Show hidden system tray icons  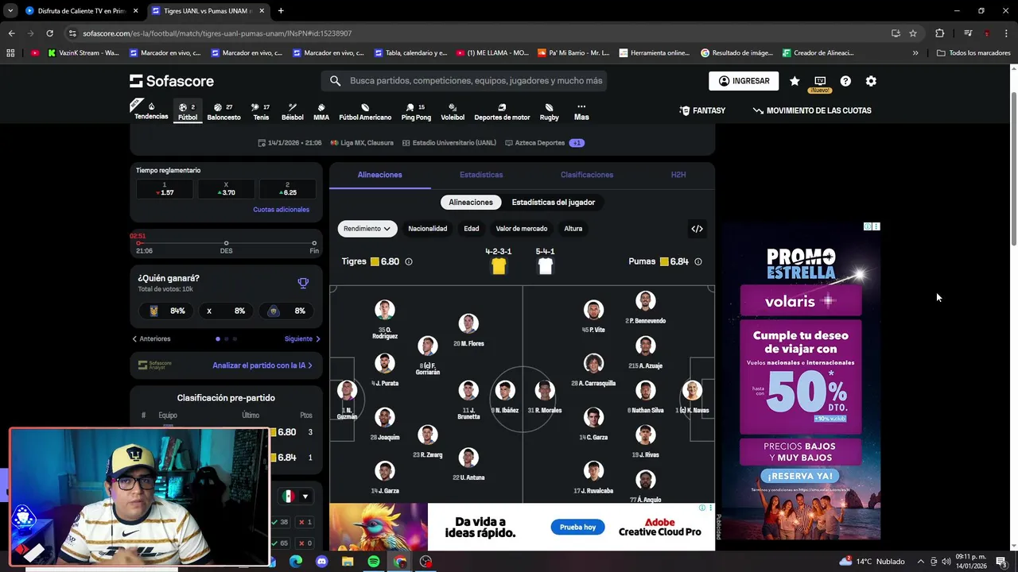point(921,562)
